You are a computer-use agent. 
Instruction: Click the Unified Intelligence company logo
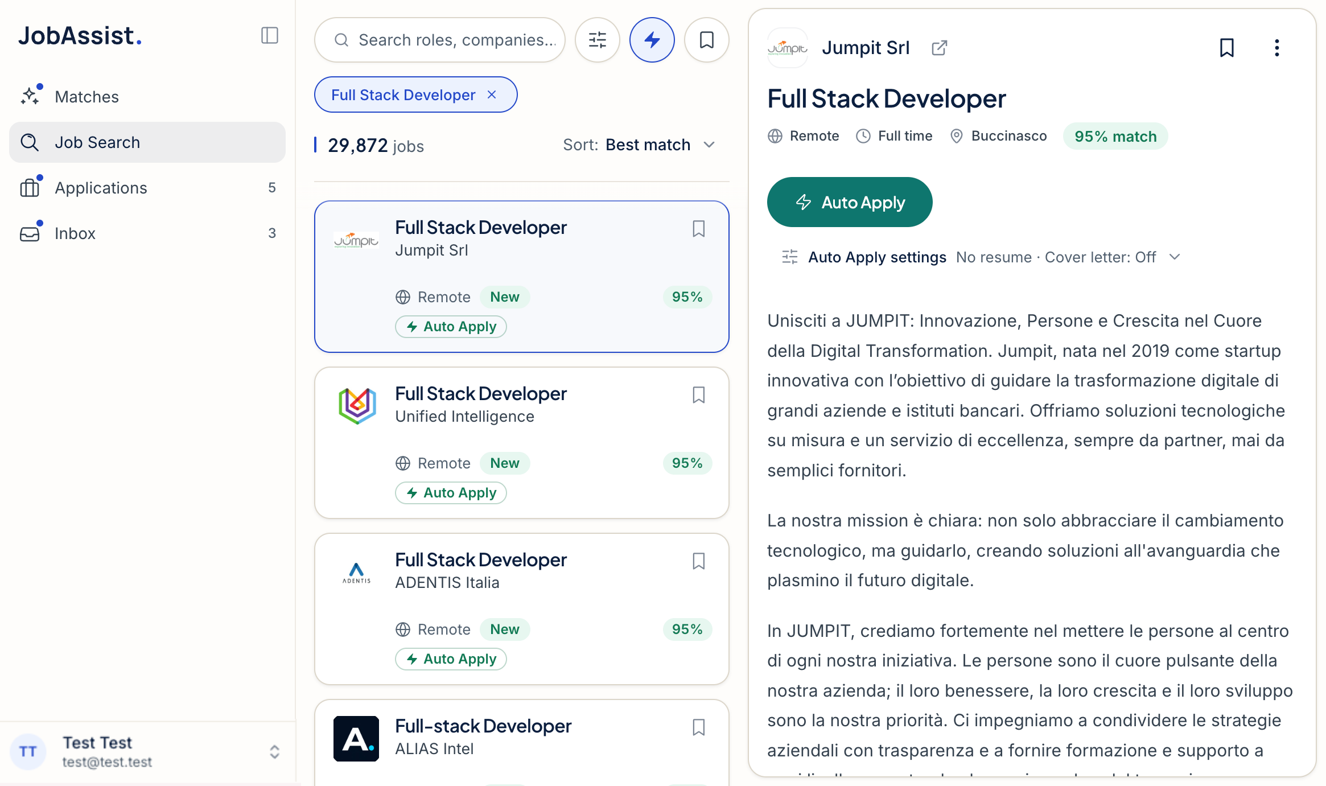pyautogui.click(x=357, y=406)
